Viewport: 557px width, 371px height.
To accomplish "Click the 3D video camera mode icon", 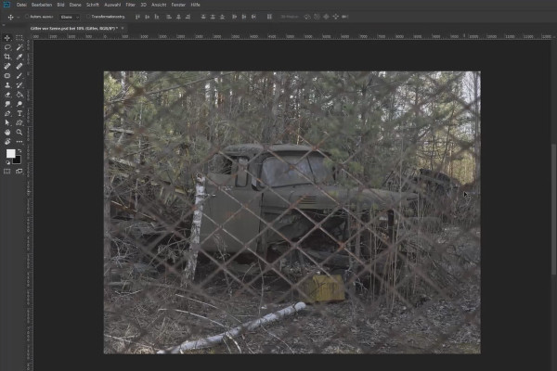I will click(345, 17).
